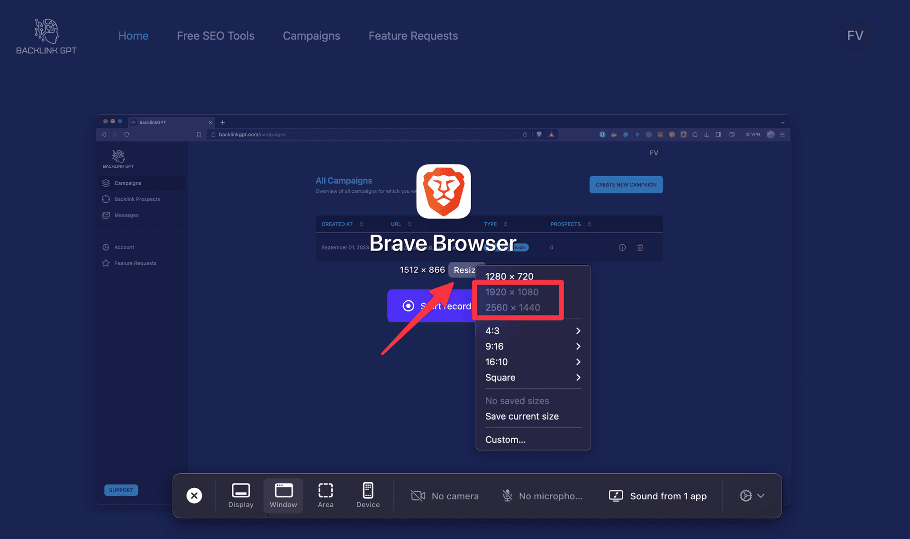Image resolution: width=910 pixels, height=539 pixels.
Task: Click the Brave Rewards triangle icon
Action: coord(551,135)
